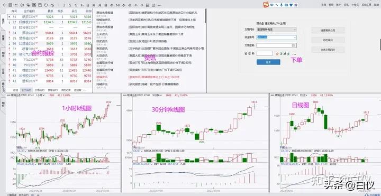
Task: Click the 交易密码 input field
Action: [277, 45]
